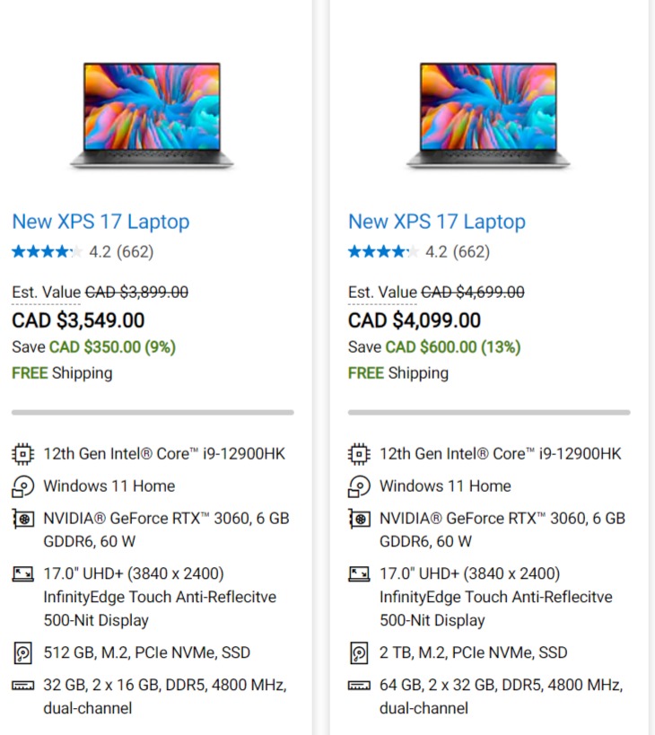Viewport: 655px width, 735px height.
Task: Open left New XPS 17 Laptop title link
Action: pos(100,222)
